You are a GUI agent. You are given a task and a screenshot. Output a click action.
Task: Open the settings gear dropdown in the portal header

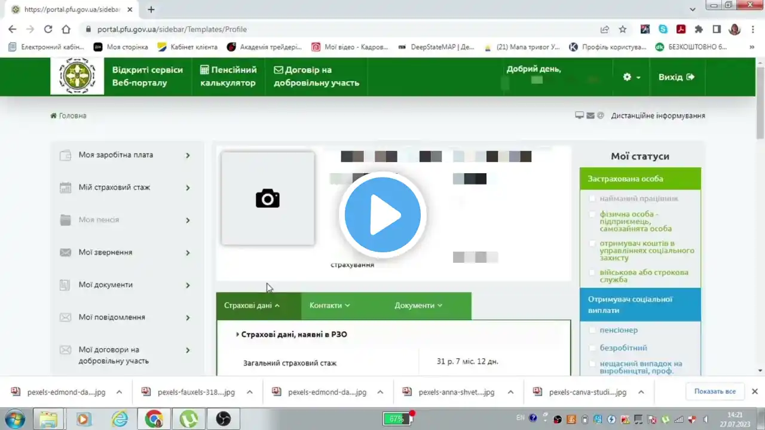tap(632, 77)
